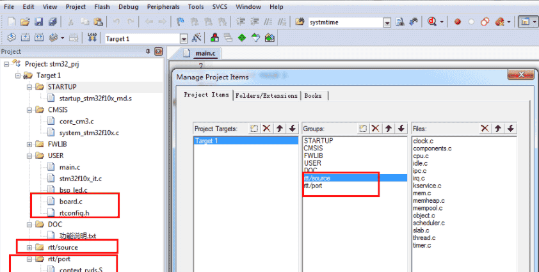
Task: Expand the rtt/source group in tree
Action: point(29,247)
